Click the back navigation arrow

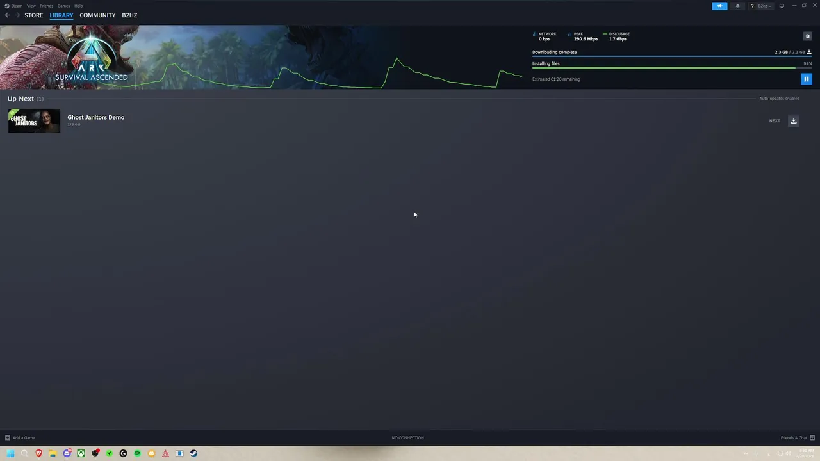point(7,15)
